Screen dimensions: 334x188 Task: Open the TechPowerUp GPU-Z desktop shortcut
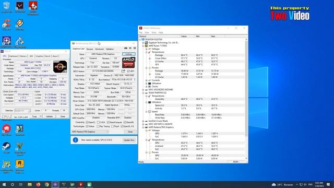[x=6, y=166]
